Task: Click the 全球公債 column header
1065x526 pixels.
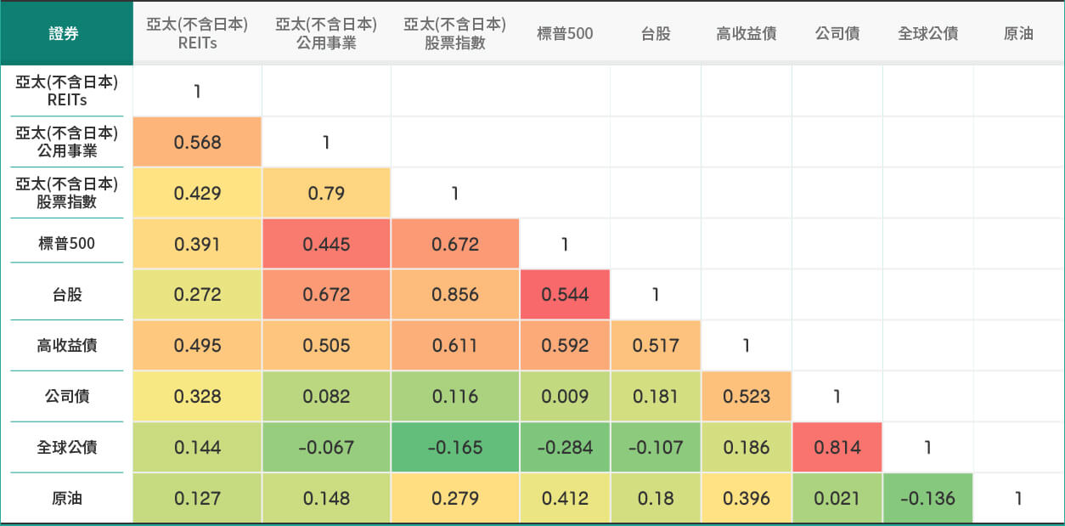Action: pyautogui.click(x=928, y=34)
